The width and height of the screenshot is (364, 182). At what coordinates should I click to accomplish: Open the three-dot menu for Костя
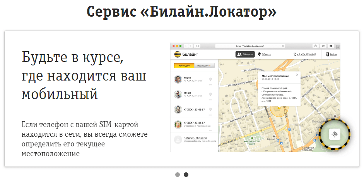tap(210, 85)
